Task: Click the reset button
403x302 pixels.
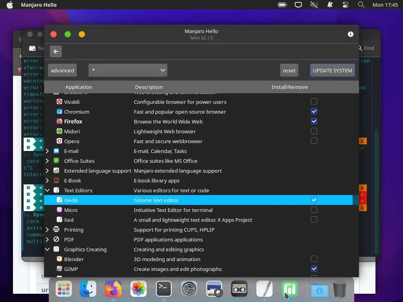Action: (x=289, y=70)
